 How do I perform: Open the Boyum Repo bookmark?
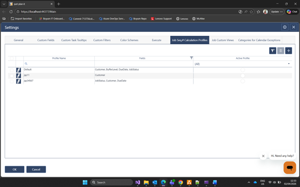[138, 19]
